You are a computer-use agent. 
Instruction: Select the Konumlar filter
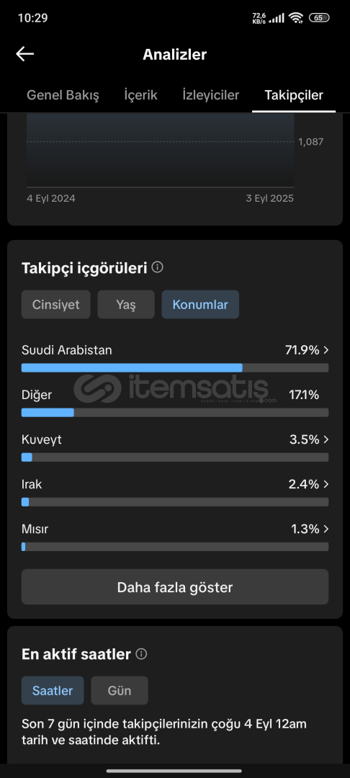click(200, 305)
